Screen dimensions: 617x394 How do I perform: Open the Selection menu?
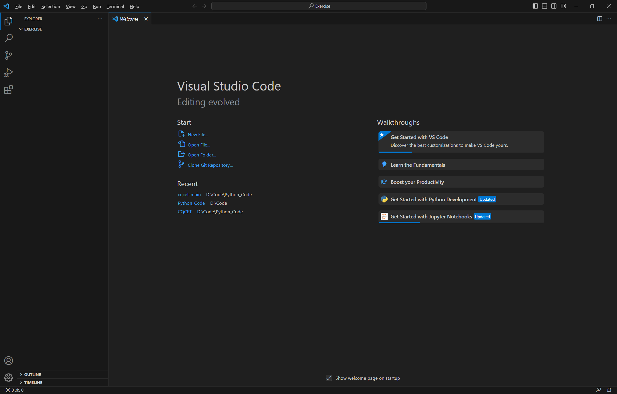51,6
